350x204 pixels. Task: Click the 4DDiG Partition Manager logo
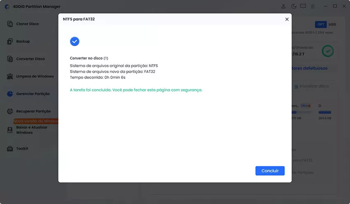(7, 7)
